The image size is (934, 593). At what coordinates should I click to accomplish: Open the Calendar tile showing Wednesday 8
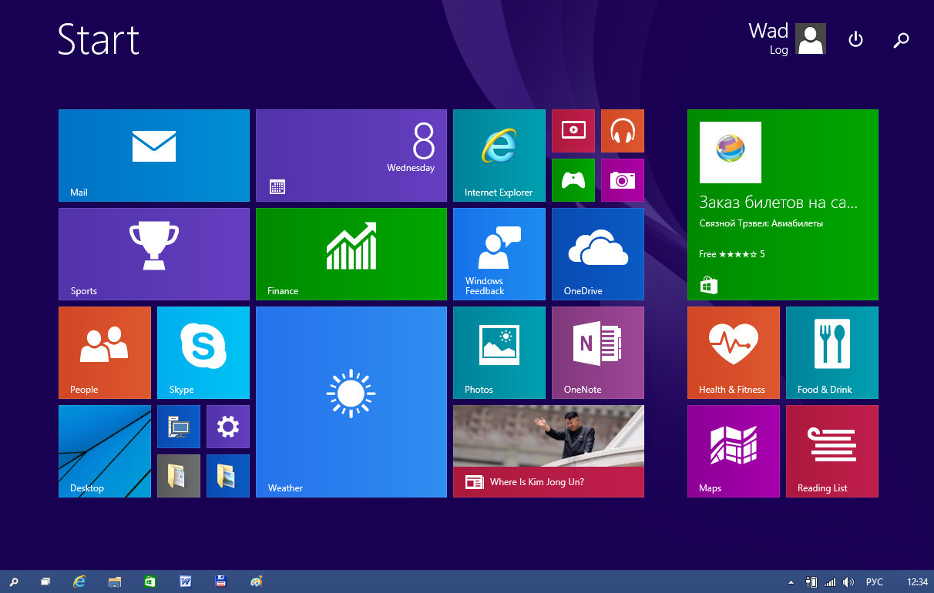(351, 155)
